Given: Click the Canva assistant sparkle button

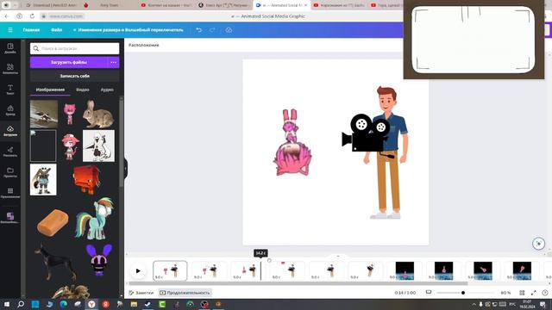Looking at the screenshot, I should click(538, 243).
